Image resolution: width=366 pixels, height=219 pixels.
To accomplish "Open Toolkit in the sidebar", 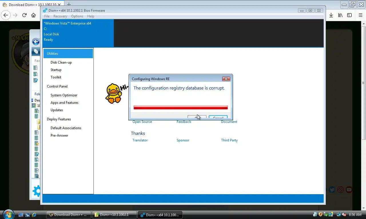I will click(x=56, y=77).
